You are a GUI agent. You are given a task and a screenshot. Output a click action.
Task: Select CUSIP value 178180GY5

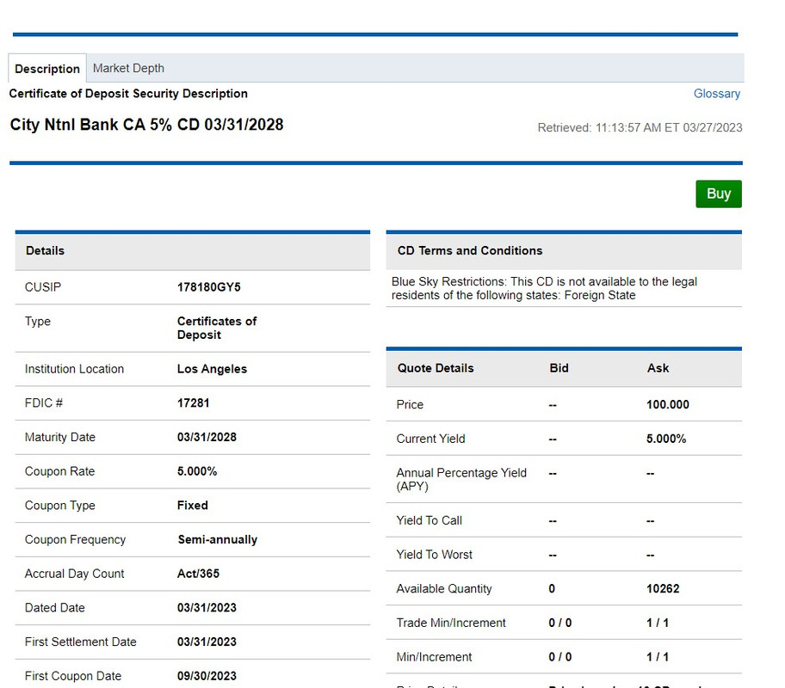(x=209, y=287)
